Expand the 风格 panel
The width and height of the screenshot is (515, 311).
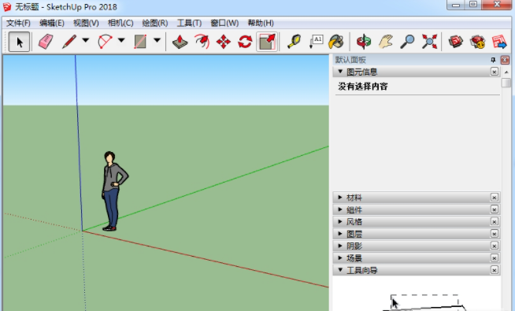pyautogui.click(x=340, y=222)
